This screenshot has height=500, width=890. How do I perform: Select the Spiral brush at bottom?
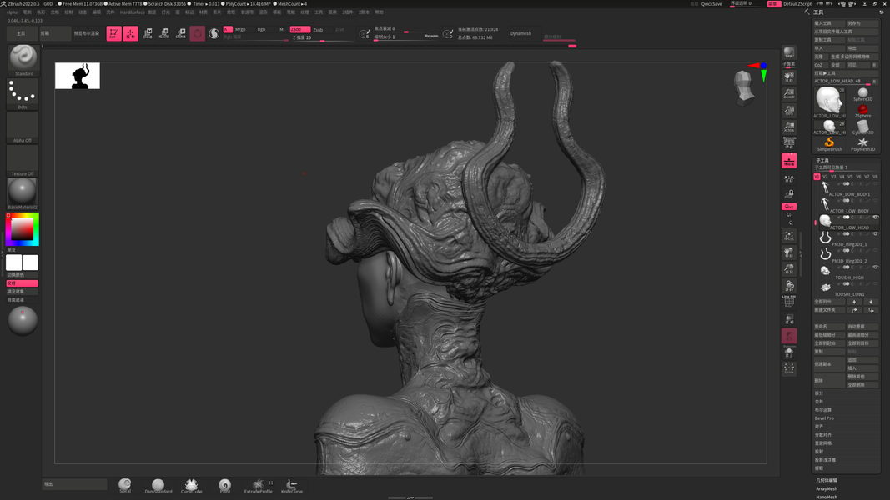(125, 485)
